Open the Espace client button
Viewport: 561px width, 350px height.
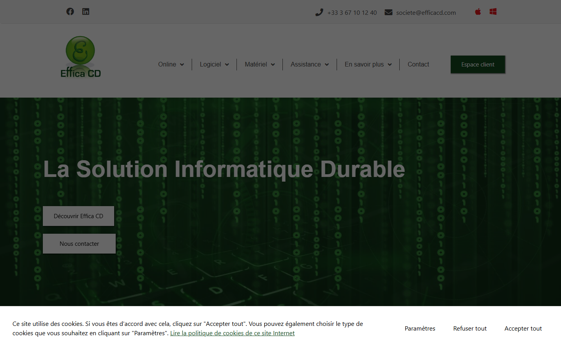(x=478, y=65)
